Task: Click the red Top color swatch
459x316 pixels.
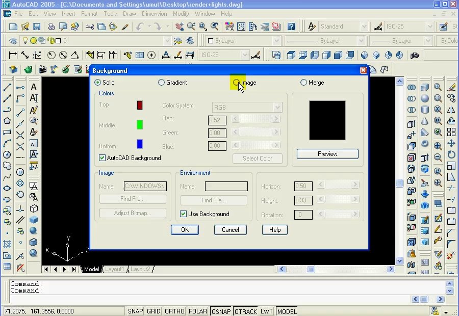Action: coord(140,106)
